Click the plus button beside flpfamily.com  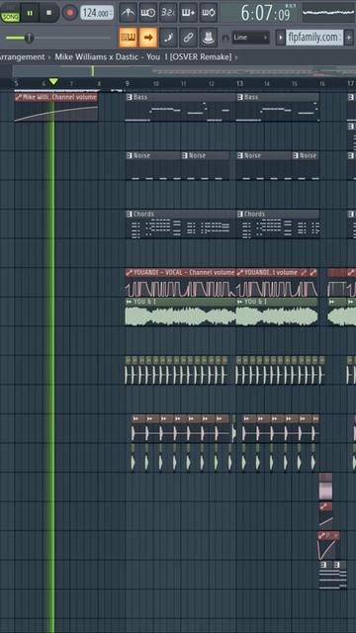349,38
